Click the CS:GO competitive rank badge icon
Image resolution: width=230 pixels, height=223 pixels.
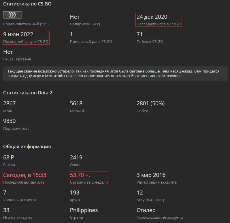[12, 15]
